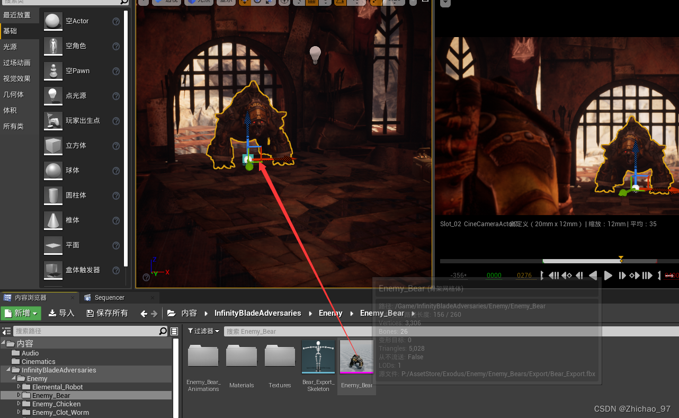Jump to next keyframe
The width and height of the screenshot is (679, 418).
click(x=635, y=275)
